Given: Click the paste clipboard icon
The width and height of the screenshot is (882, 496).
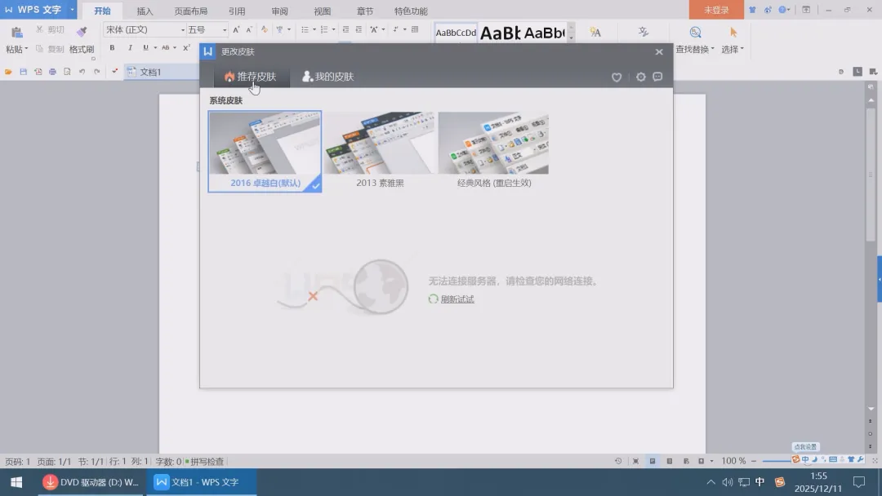Looking at the screenshot, I should point(17,33).
